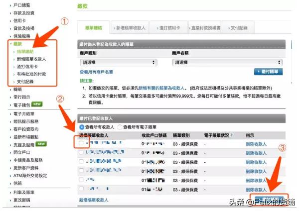Click the 收款戶口號碼 column header

(154, 135)
